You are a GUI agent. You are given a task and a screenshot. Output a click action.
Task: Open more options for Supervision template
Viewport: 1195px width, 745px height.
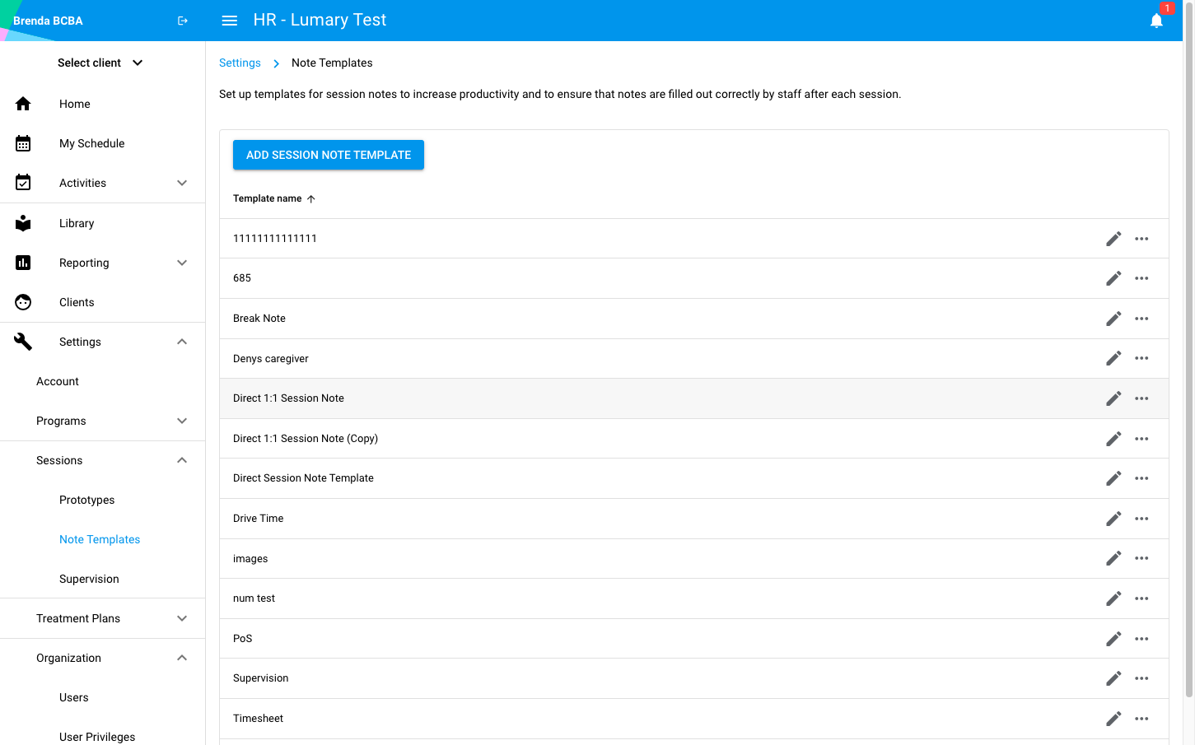1141,678
